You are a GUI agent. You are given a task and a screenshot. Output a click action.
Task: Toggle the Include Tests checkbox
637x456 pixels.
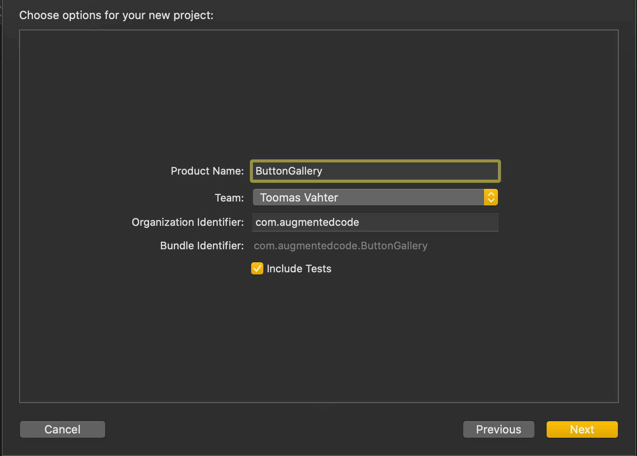point(257,269)
